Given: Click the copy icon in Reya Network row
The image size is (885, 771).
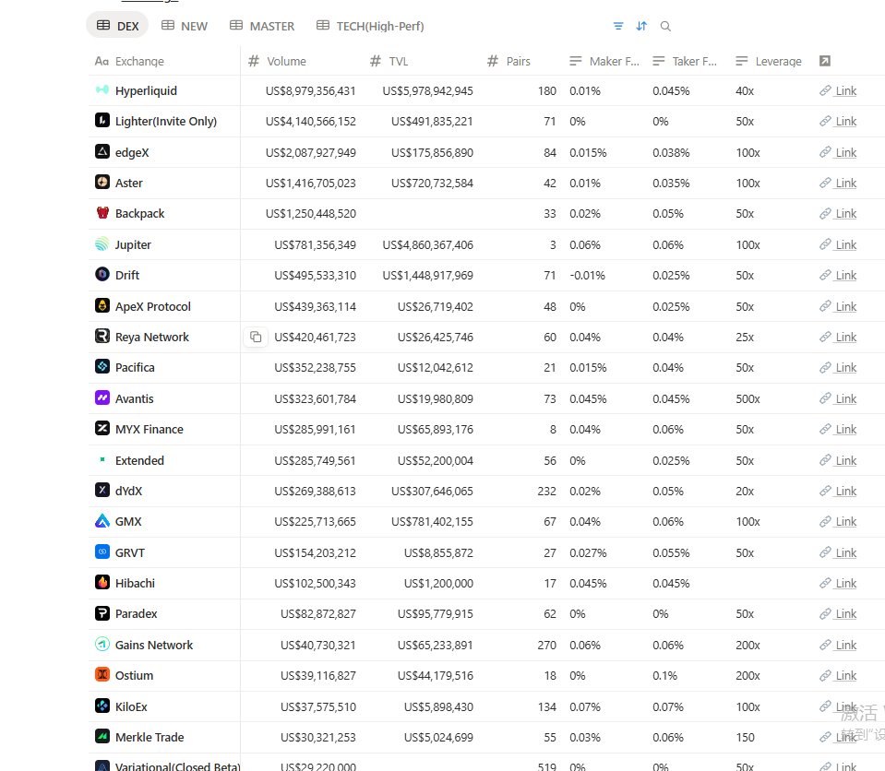Looking at the screenshot, I should tap(256, 338).
